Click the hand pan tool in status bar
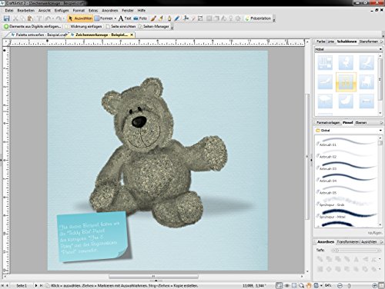Image resolution: width=385 pixels, height=289 pixels. (x=309, y=285)
